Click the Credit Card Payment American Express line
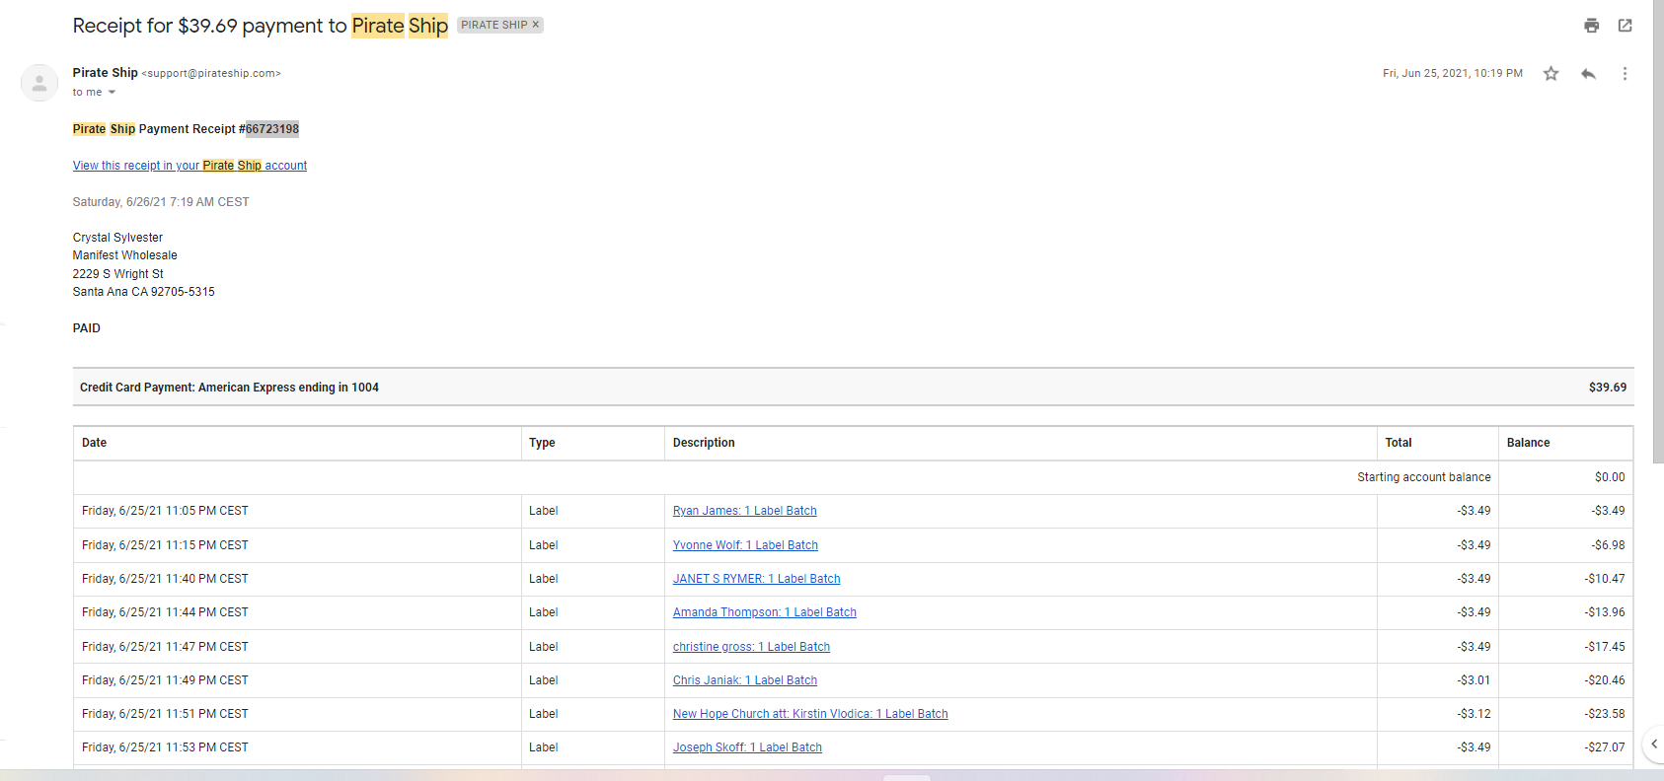This screenshot has height=781, width=1664. click(x=229, y=388)
